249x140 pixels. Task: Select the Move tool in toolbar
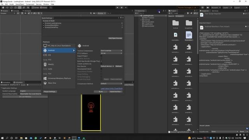7,7
